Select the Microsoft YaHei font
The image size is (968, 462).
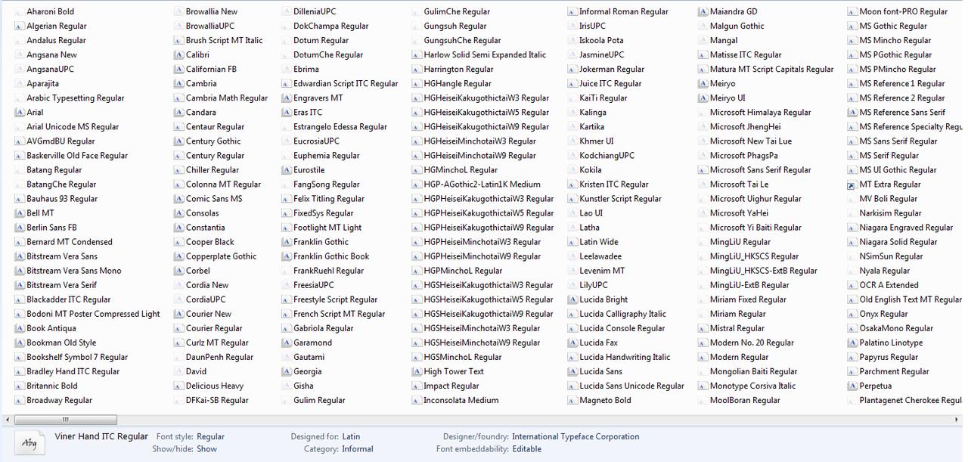[x=738, y=213]
